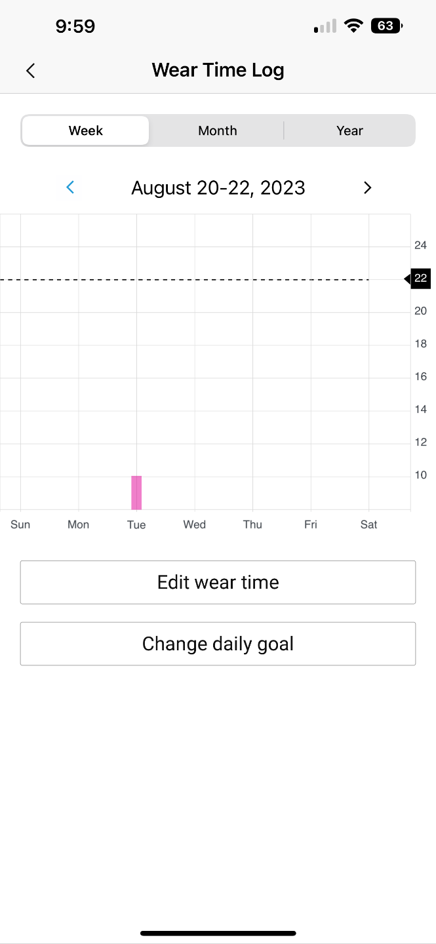Tap the 9:59 clock in status bar
The image size is (436, 944).
point(75,26)
